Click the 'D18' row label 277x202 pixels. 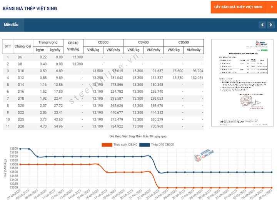coord(21,98)
